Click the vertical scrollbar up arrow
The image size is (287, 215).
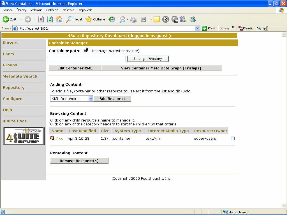(284, 34)
